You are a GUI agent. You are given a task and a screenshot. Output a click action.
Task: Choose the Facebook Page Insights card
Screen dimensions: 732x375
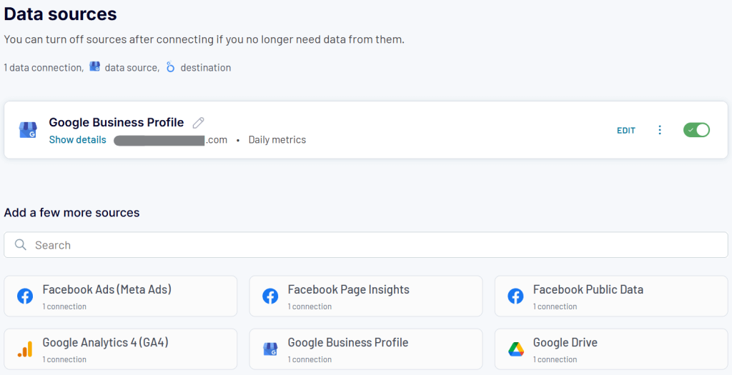[366, 296]
